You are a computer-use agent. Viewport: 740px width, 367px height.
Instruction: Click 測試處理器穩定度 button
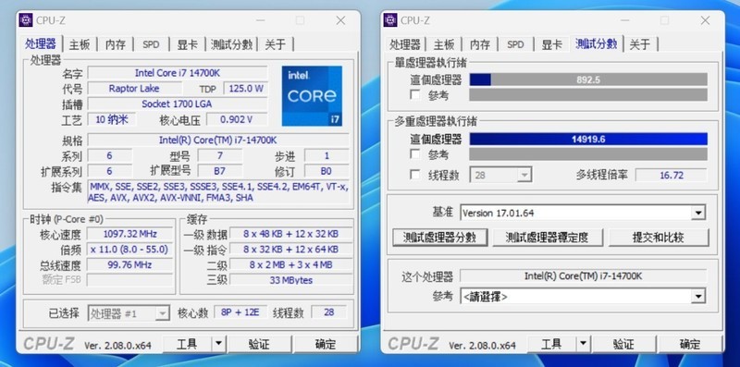[x=548, y=238]
